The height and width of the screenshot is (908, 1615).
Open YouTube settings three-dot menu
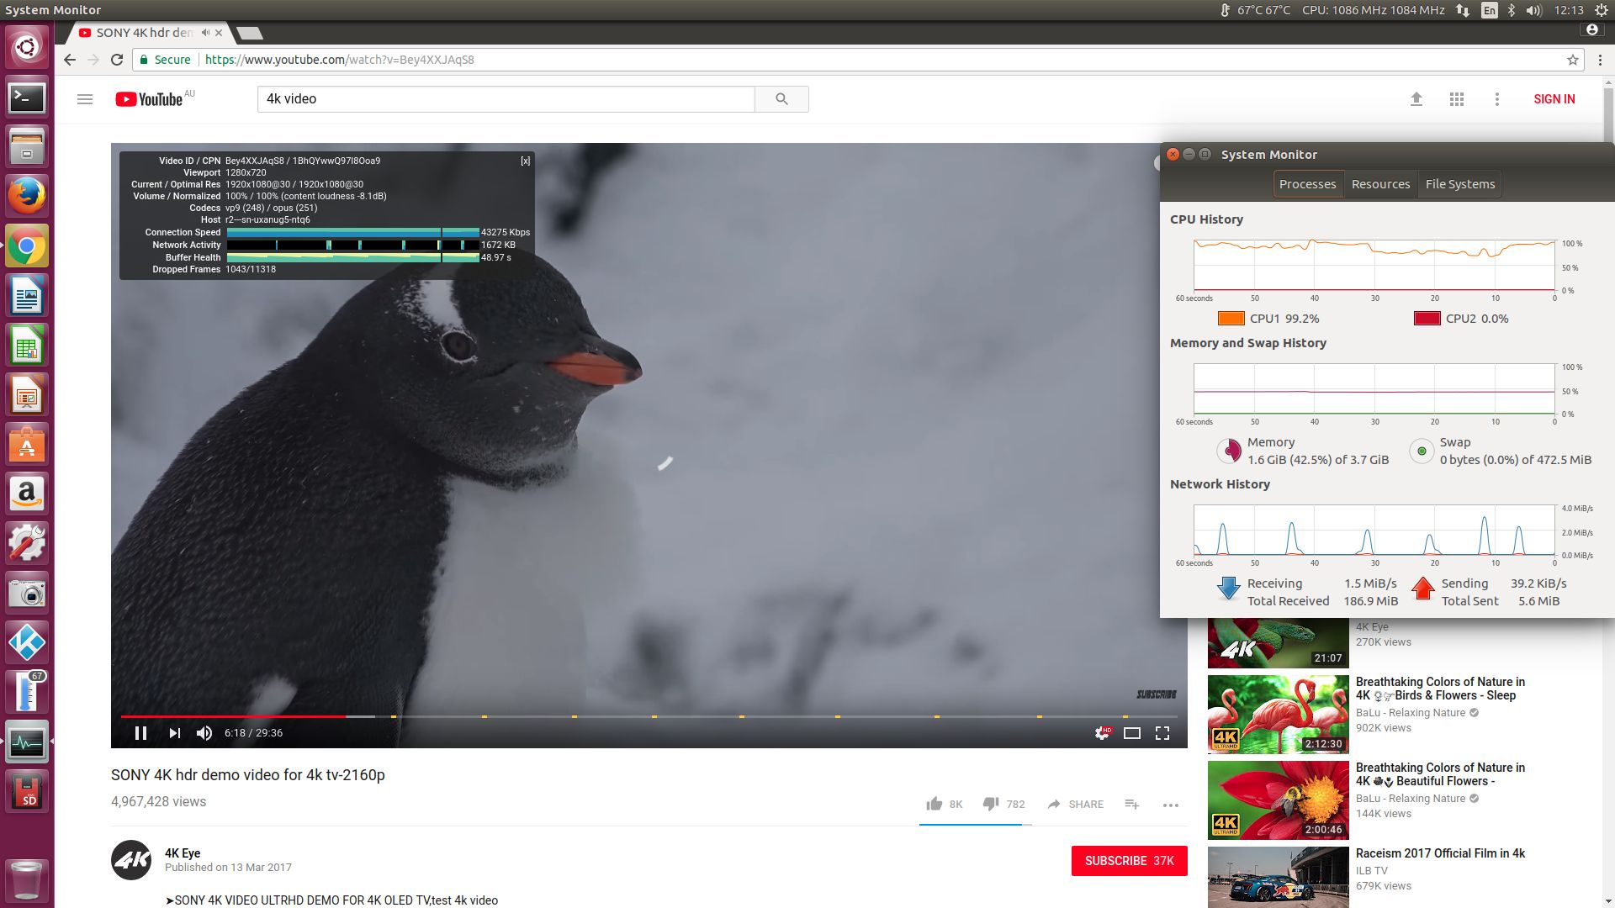pos(1496,99)
